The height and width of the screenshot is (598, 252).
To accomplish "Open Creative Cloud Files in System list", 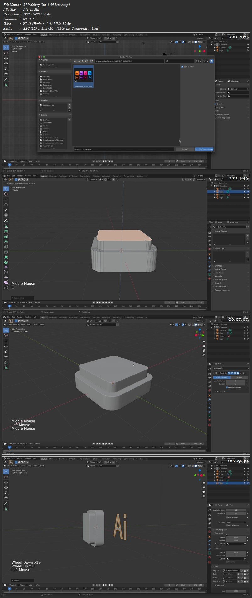I will click(x=51, y=91).
